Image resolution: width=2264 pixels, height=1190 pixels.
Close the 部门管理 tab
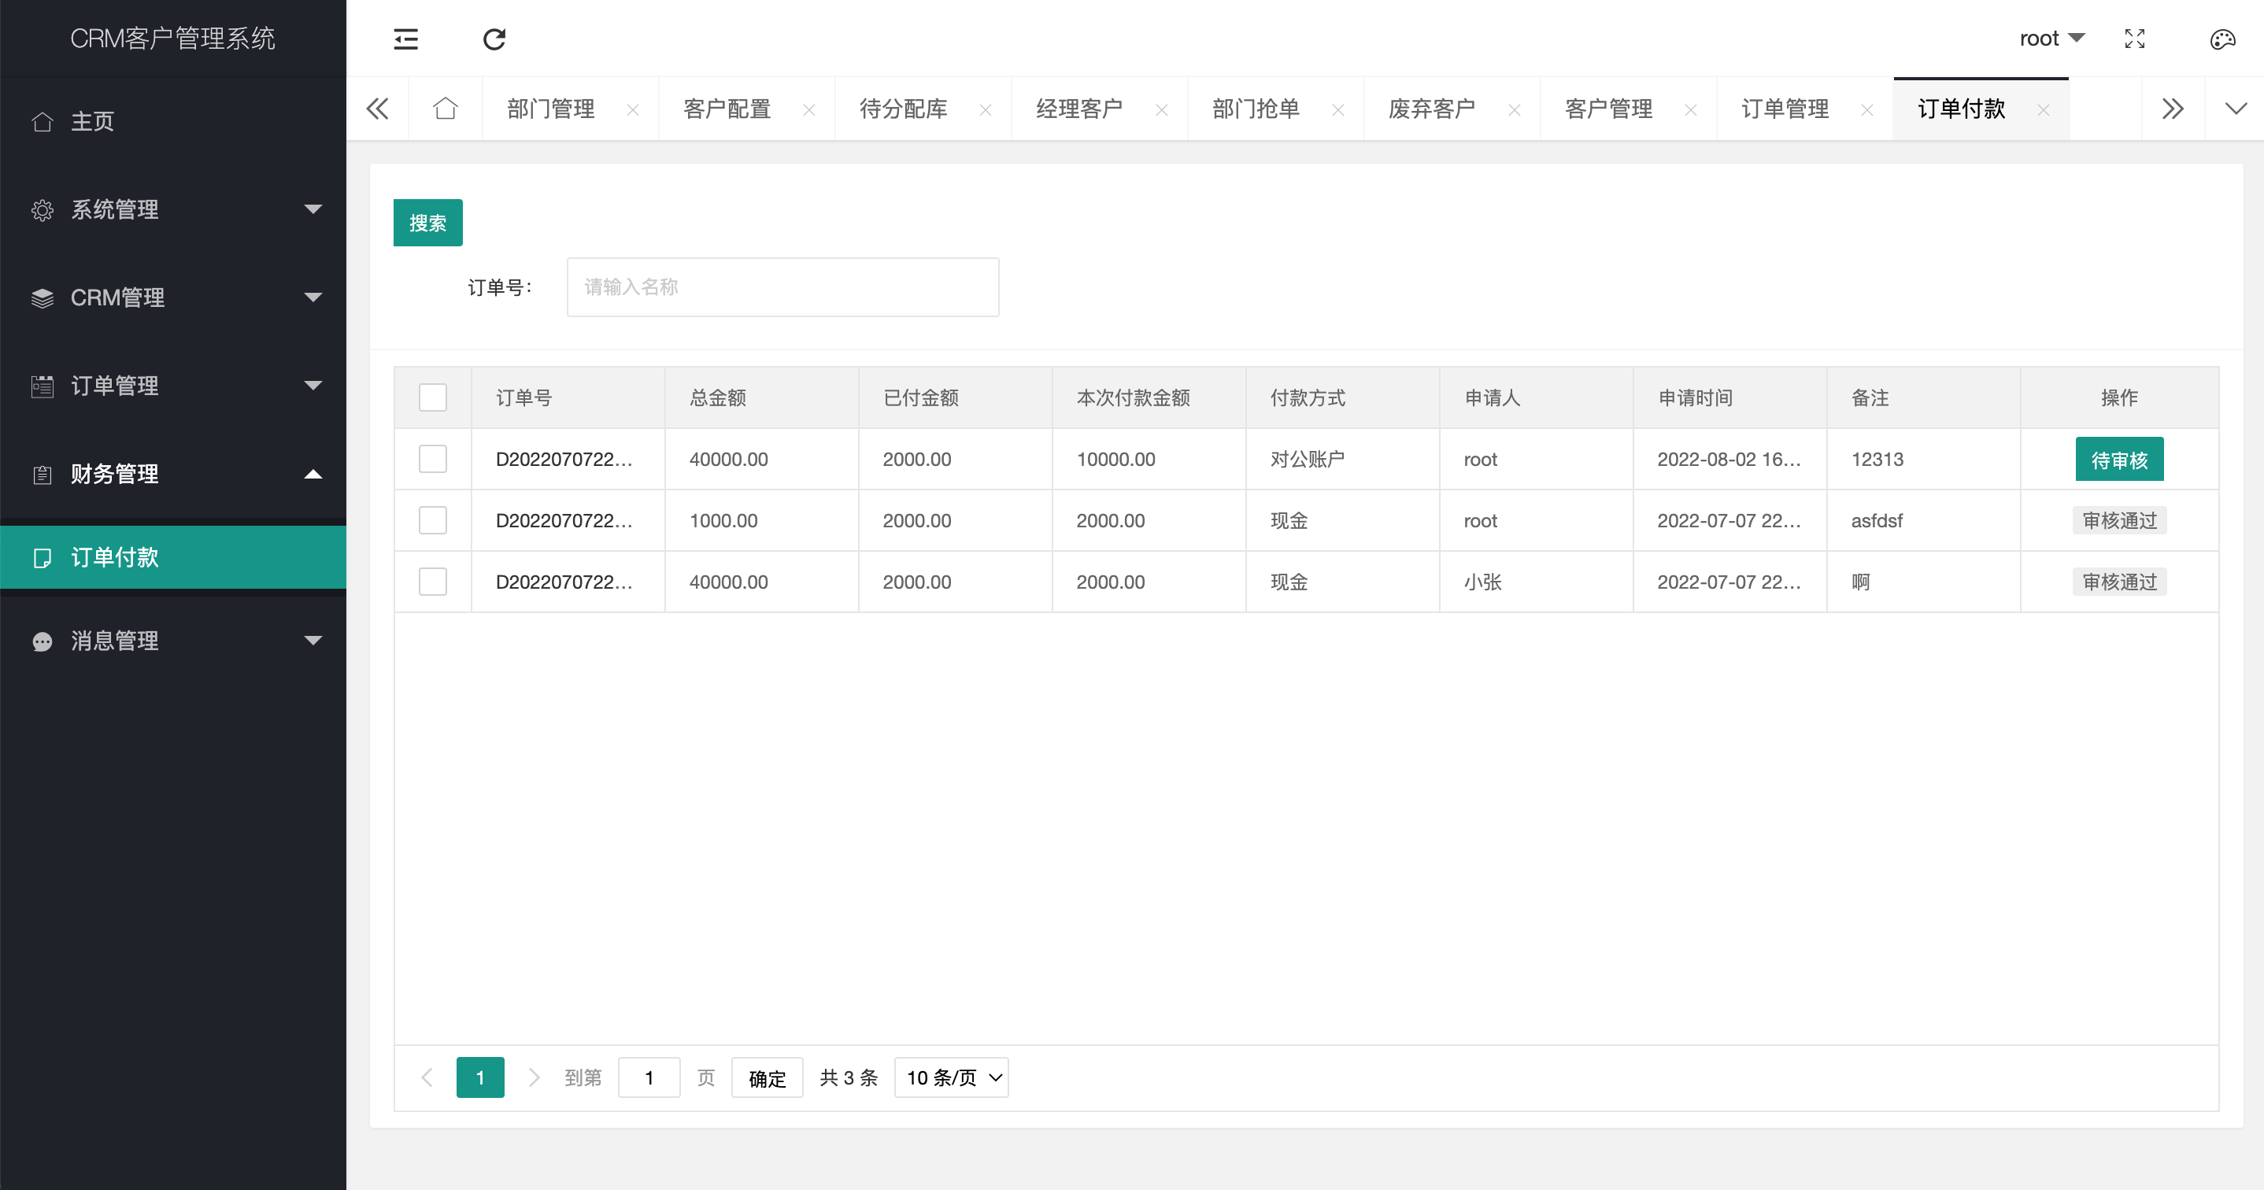pyautogui.click(x=633, y=110)
